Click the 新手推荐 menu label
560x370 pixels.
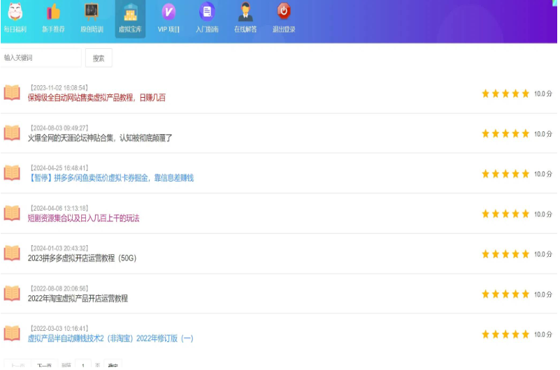pyautogui.click(x=53, y=29)
